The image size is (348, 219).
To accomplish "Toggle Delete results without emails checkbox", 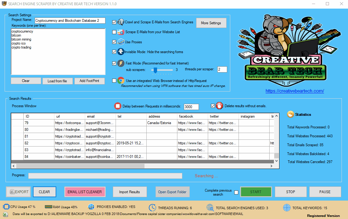I will [x=213, y=106].
